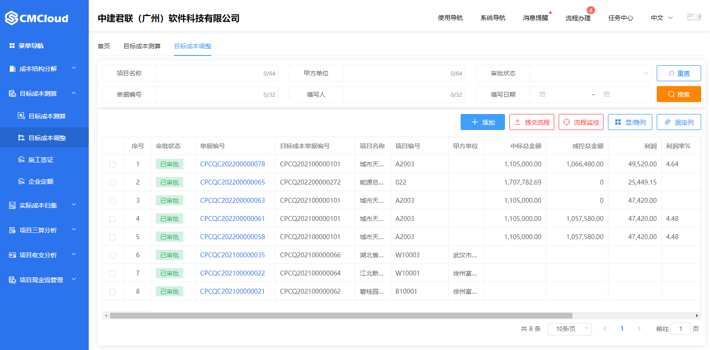Click the 企业定额 sidebar icon

pos(21,181)
